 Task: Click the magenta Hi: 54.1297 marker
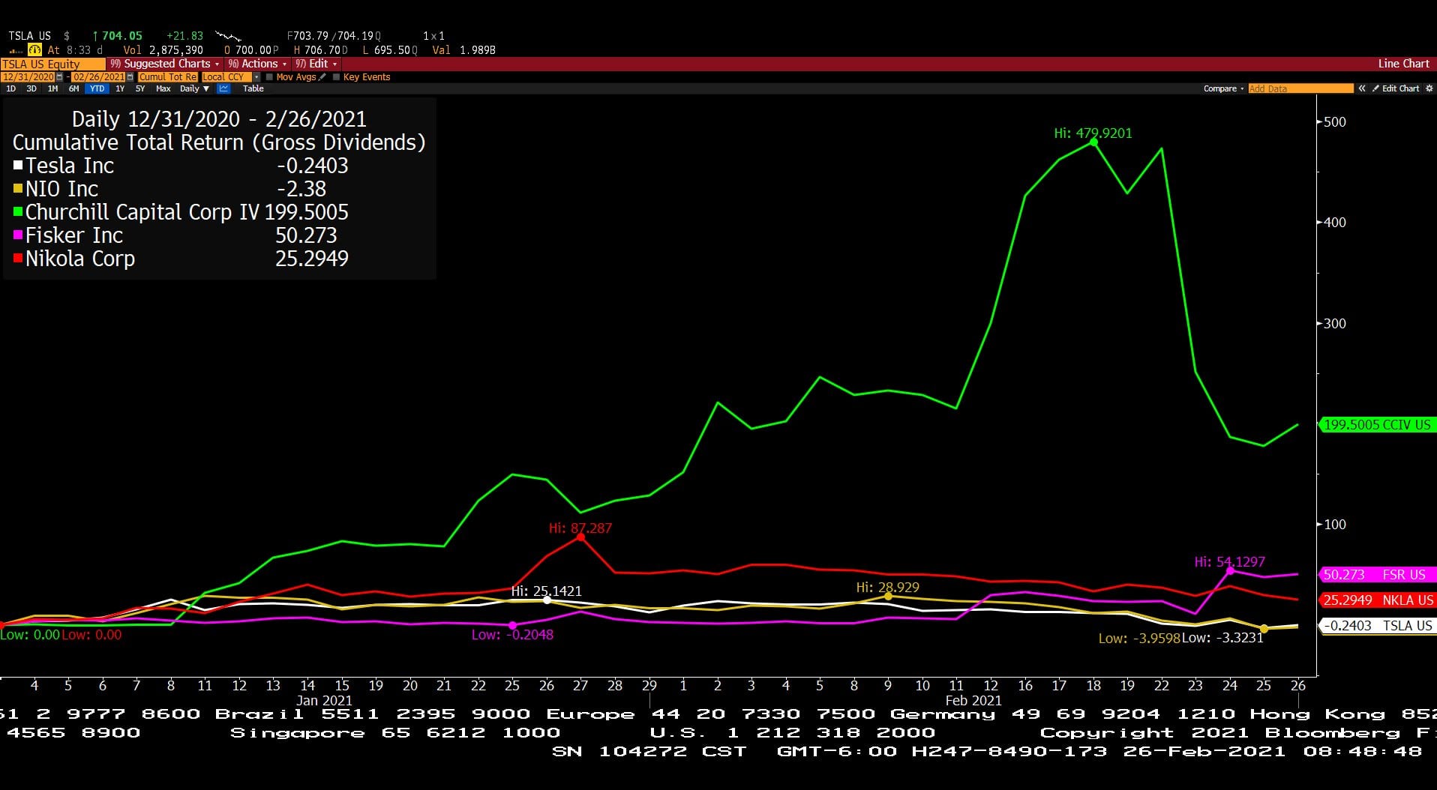coord(1230,571)
